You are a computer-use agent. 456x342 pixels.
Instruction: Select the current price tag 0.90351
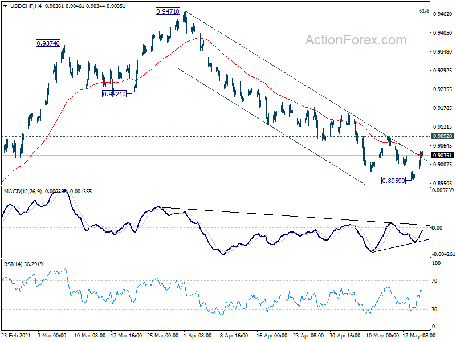(x=443, y=155)
